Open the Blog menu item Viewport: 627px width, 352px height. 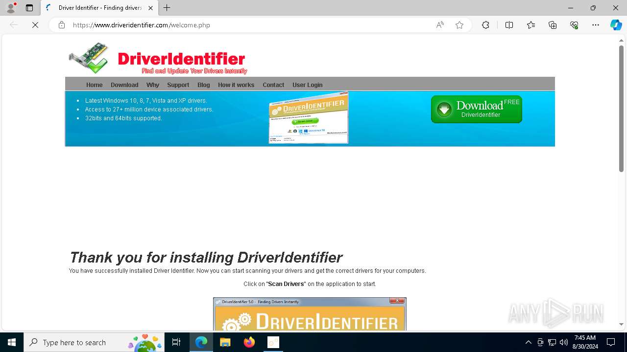(x=204, y=85)
